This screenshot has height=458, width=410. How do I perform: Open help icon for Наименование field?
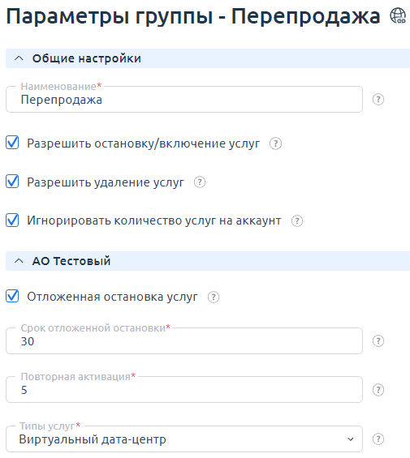tap(378, 100)
